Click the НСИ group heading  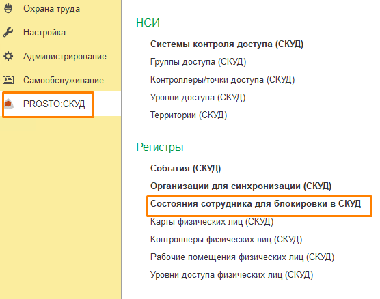(x=148, y=23)
